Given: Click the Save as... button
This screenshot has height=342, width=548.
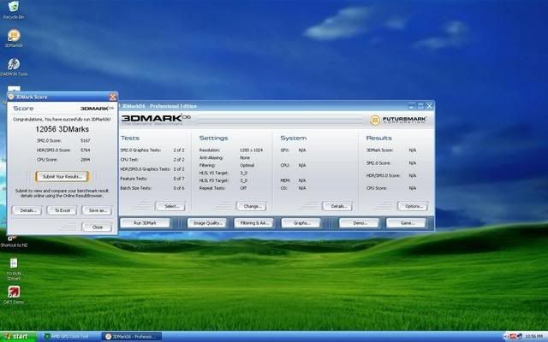Looking at the screenshot, I should [97, 210].
